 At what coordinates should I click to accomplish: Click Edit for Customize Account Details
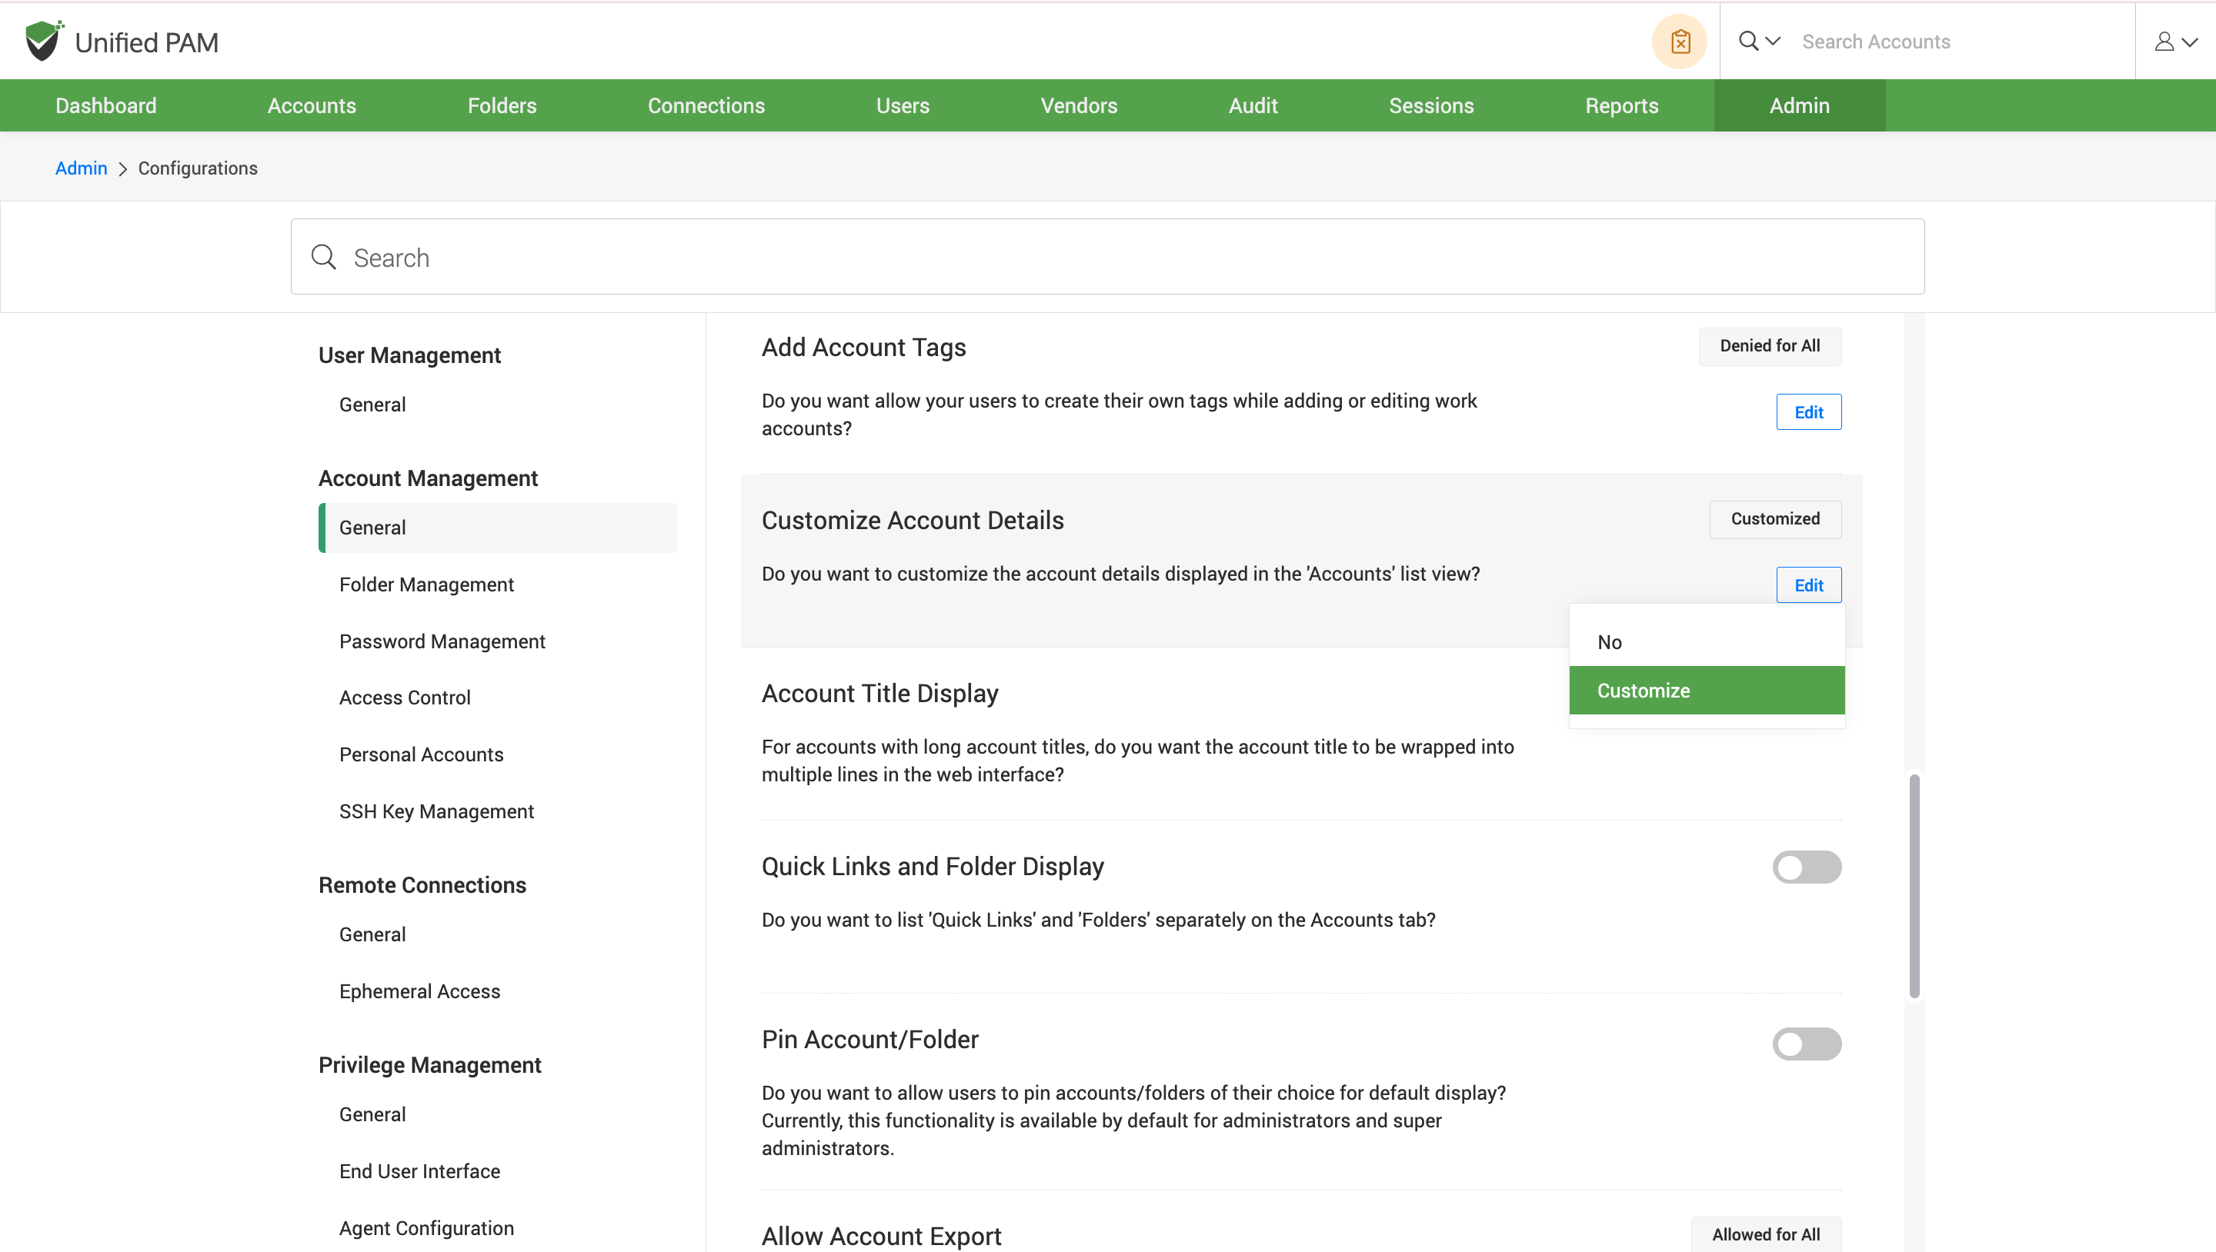coord(1808,584)
